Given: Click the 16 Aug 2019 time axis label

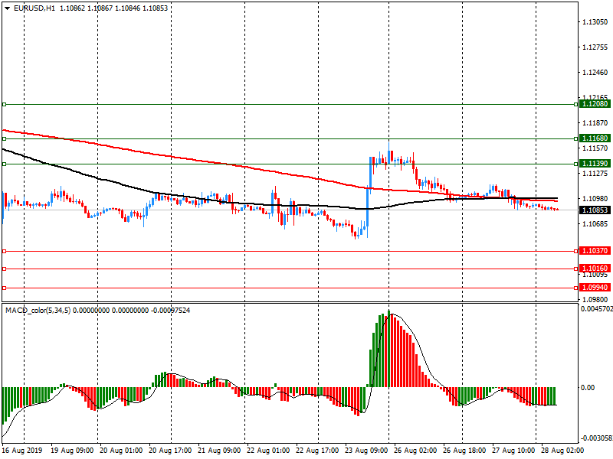Looking at the screenshot, I should [x=22, y=451].
